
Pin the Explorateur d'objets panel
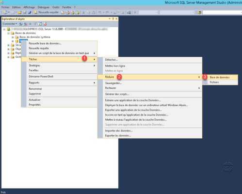pos(113,19)
